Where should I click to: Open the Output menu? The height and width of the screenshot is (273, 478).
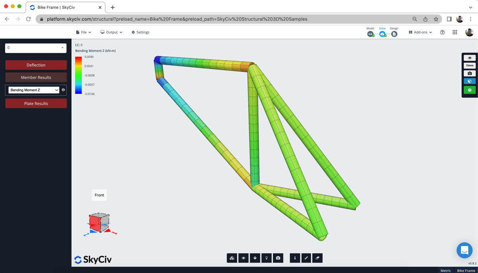[111, 32]
